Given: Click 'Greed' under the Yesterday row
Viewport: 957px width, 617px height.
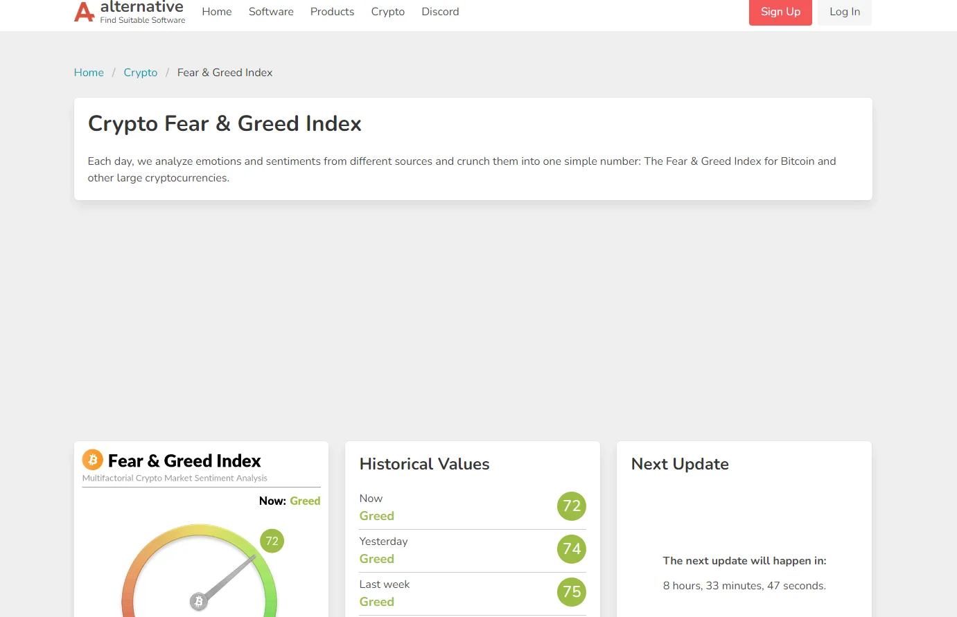Looking at the screenshot, I should pyautogui.click(x=377, y=559).
